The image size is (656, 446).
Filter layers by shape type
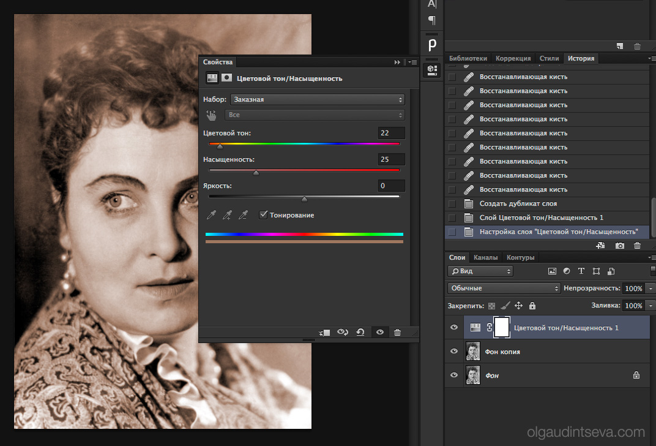tap(596, 271)
